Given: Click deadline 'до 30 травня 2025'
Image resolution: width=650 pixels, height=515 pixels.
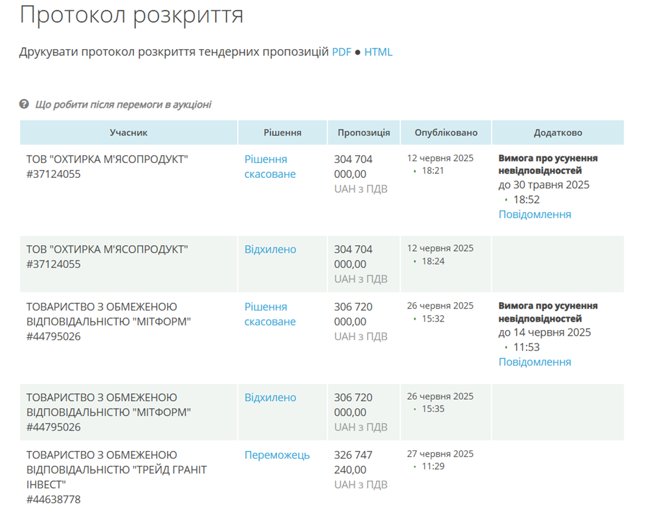Looking at the screenshot, I should click(x=544, y=185).
